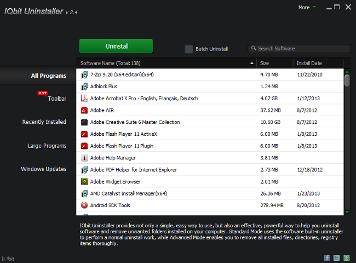Click the scrollbar up arrow
The image size is (356, 263).
pyautogui.click(x=347, y=72)
